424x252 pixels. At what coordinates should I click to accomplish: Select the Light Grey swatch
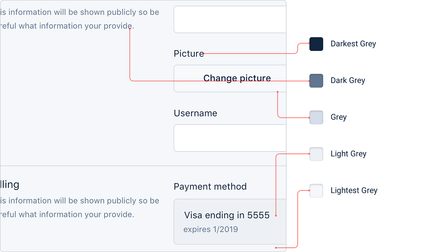coord(316,154)
